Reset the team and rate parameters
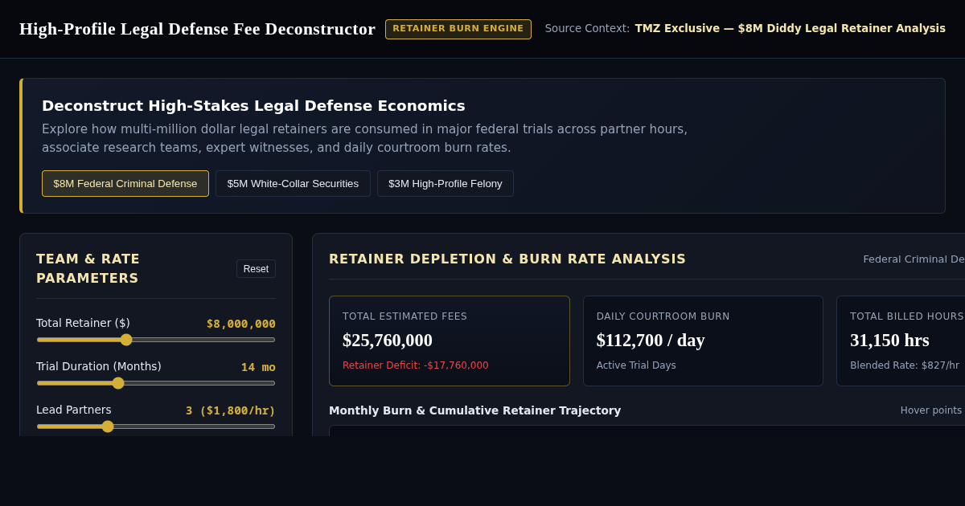The image size is (965, 506). (256, 268)
